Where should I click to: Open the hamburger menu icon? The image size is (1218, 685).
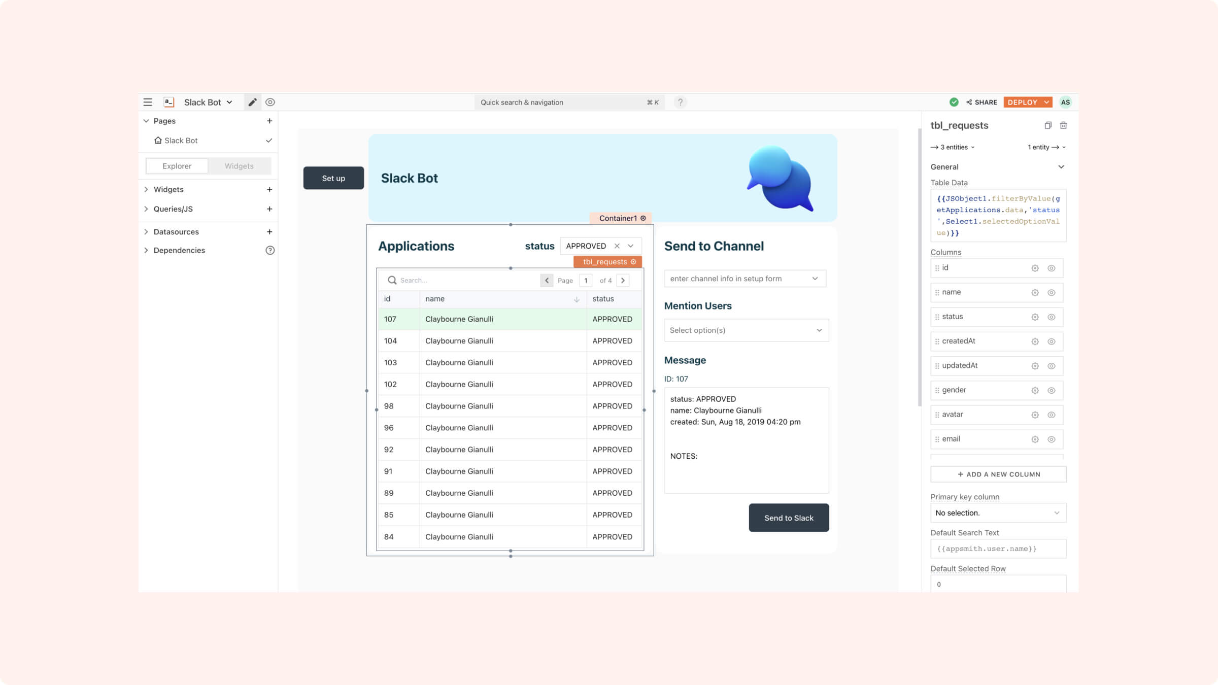(148, 102)
